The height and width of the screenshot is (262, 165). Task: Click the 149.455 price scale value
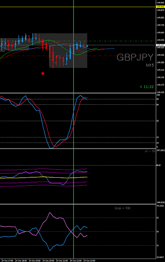(161, 55)
